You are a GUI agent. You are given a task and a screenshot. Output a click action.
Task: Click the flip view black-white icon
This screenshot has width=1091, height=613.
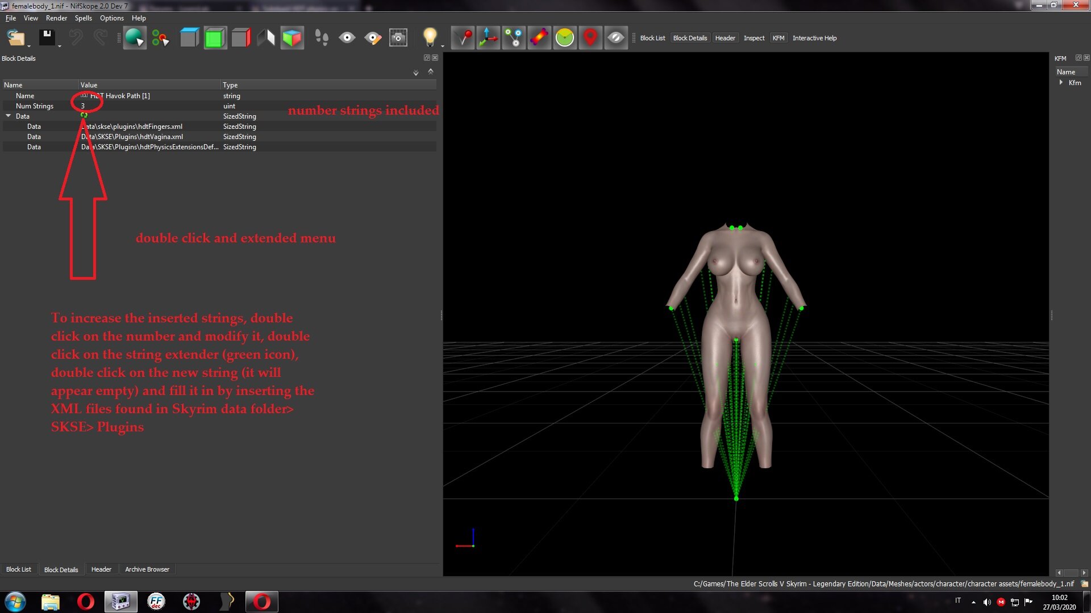pyautogui.click(x=266, y=38)
